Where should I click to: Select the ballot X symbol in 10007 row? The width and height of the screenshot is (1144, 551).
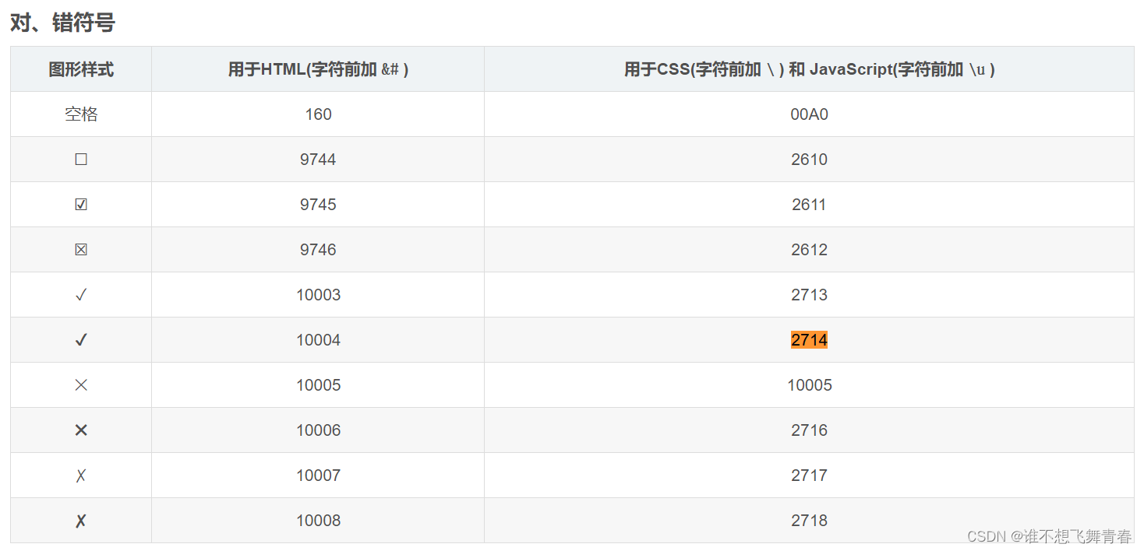(81, 476)
